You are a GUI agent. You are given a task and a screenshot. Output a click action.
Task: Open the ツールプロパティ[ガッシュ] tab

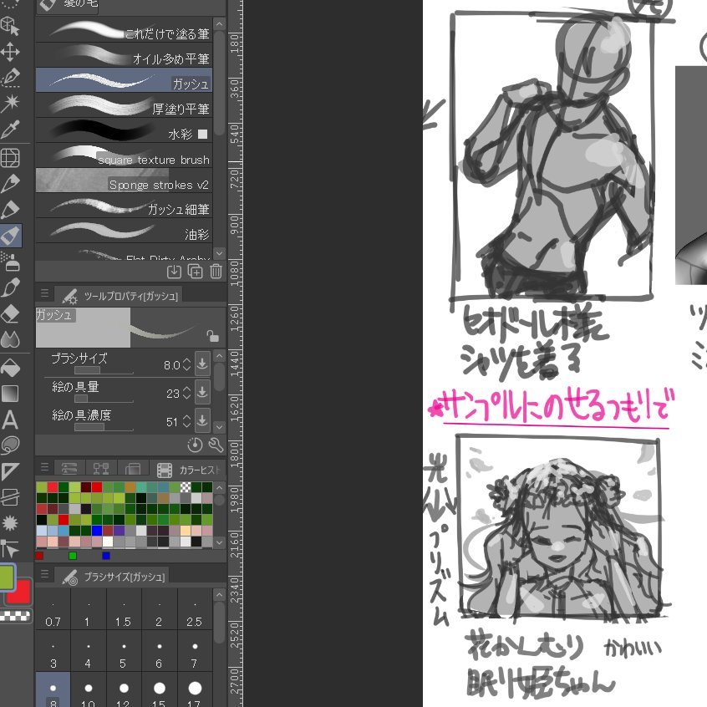tap(119, 296)
